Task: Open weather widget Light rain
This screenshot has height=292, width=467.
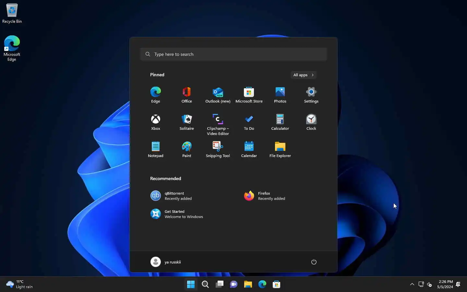Action: pyautogui.click(x=19, y=285)
